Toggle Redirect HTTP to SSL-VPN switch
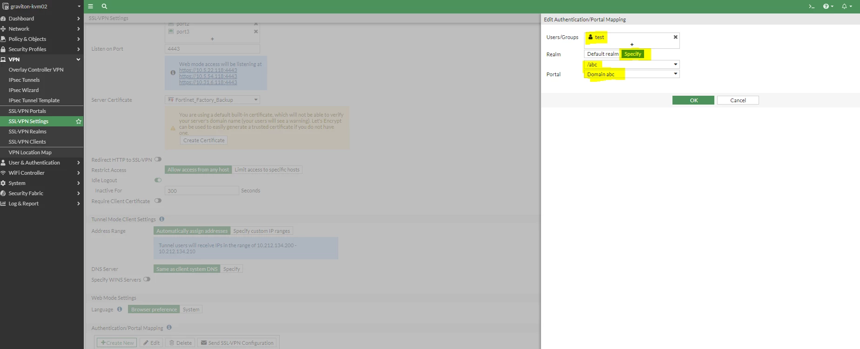Screen dimensions: 860x349 [158, 159]
